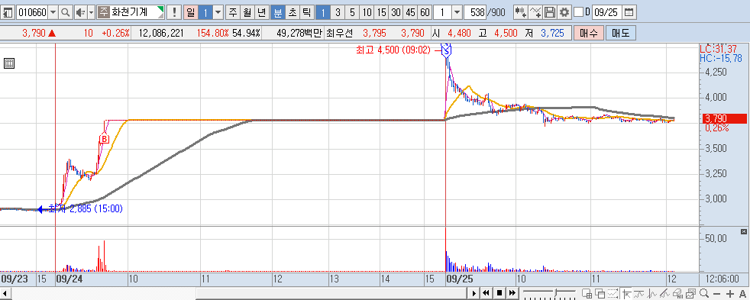Toggle the left panel icon beside stock code
Screen dimensions: 750x300
(8, 12)
